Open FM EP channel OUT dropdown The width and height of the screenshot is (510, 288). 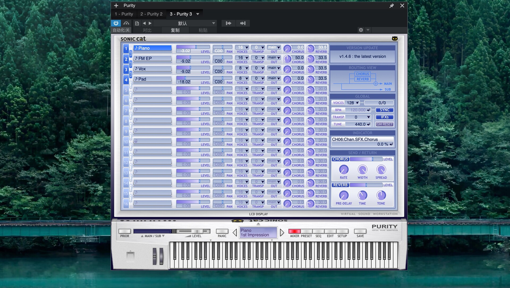(274, 58)
